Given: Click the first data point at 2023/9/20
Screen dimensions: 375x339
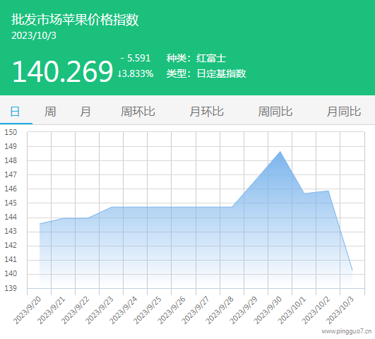Looking at the screenshot, I should 40,224.
